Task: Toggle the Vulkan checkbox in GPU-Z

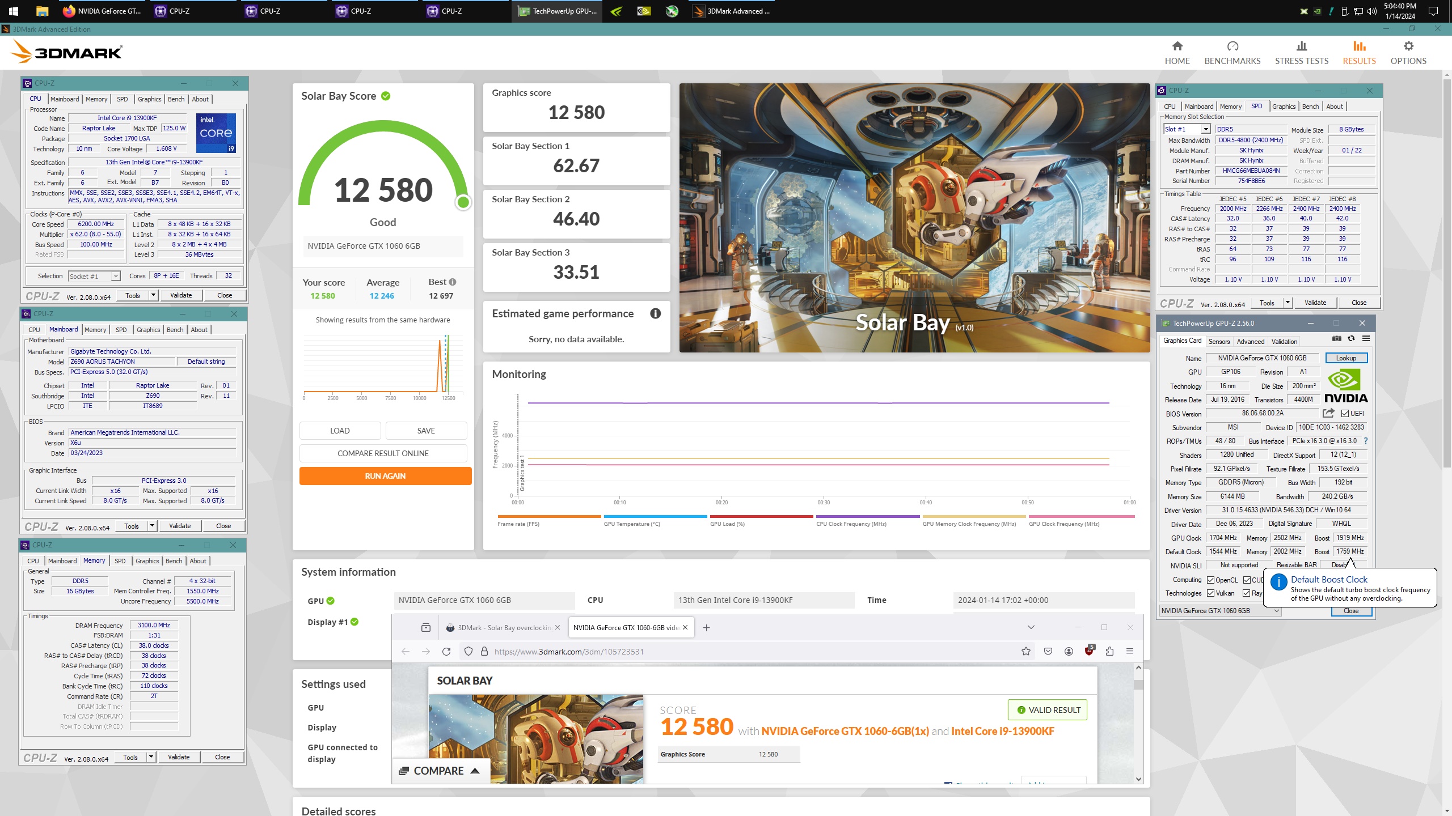Action: pos(1210,593)
